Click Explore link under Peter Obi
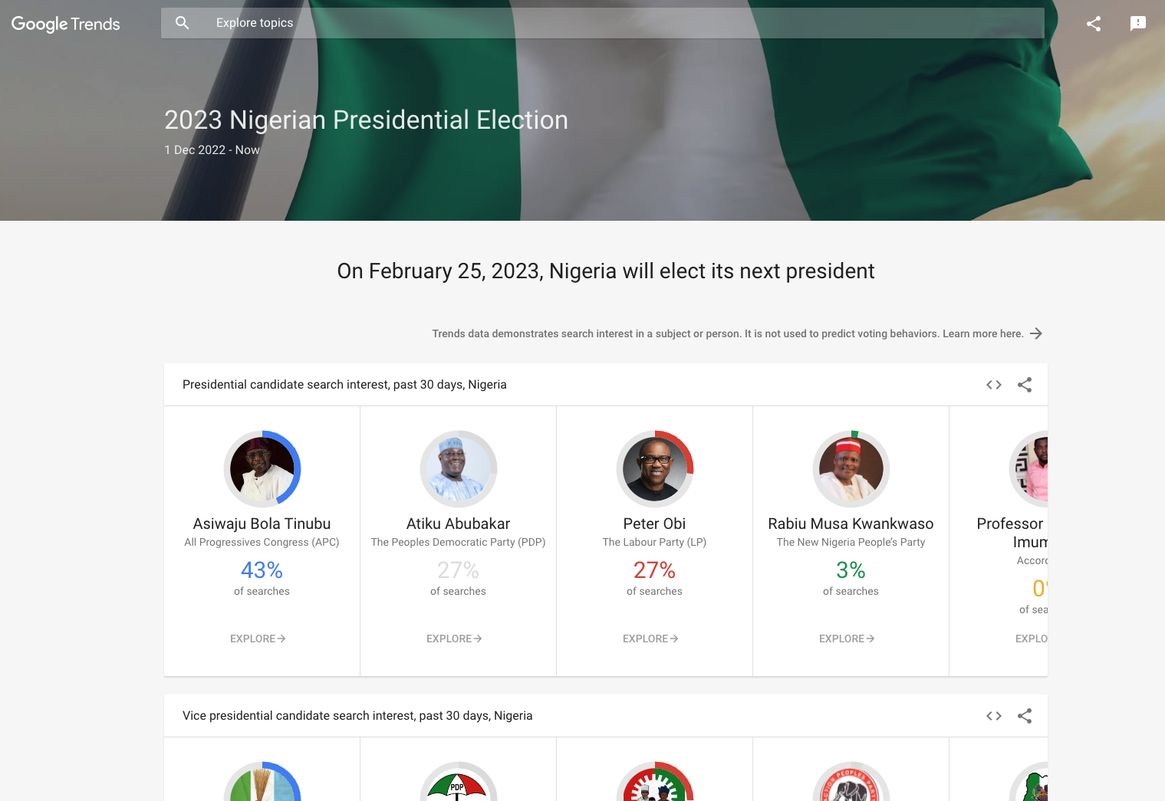1165x801 pixels. tap(650, 639)
